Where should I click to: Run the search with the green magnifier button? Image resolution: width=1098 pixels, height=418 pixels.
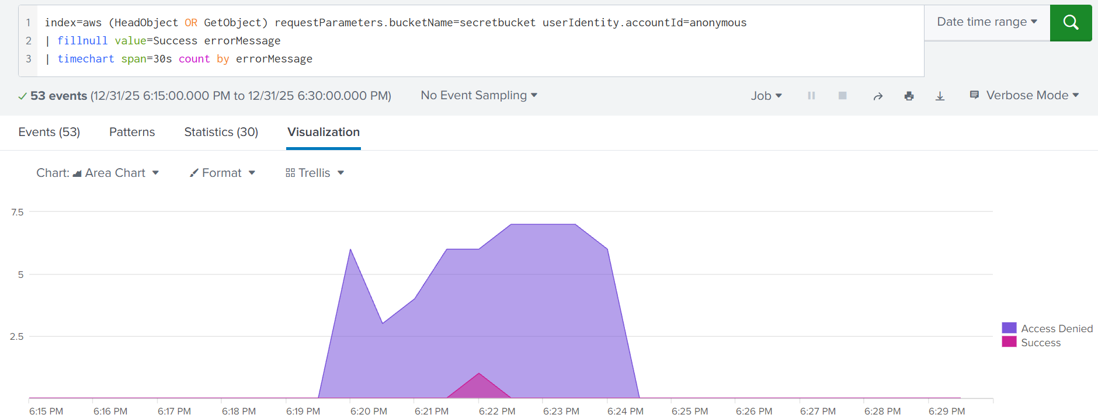tap(1071, 23)
